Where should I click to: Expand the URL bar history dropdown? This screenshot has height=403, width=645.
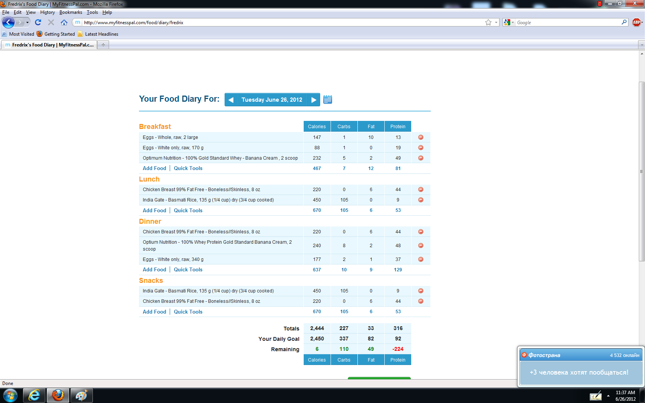click(x=496, y=23)
